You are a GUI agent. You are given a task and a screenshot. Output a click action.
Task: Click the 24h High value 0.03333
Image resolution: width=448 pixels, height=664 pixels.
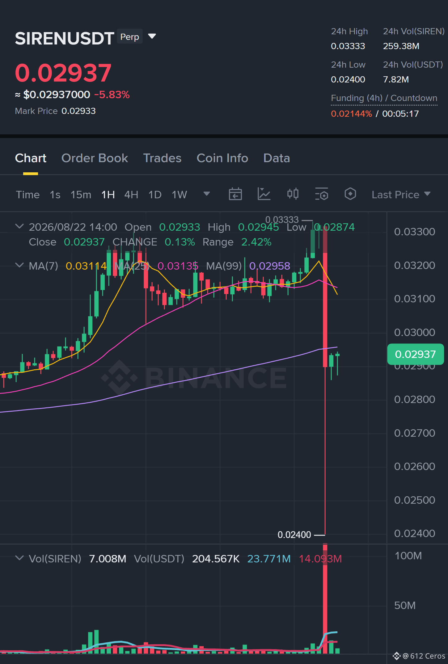pyautogui.click(x=348, y=46)
